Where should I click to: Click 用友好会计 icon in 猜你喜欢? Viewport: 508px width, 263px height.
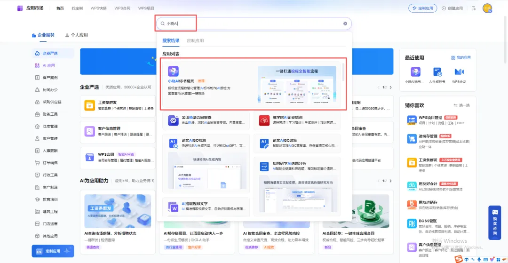click(412, 186)
